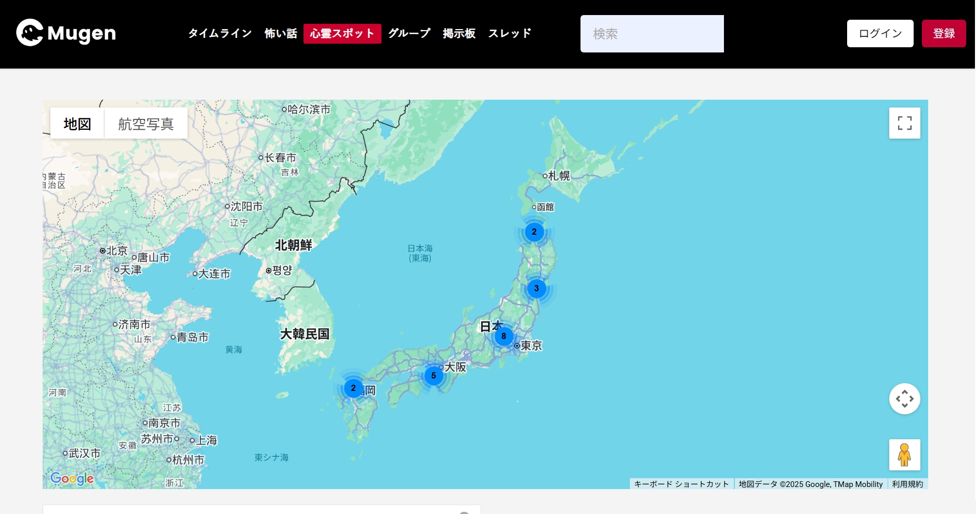Click the cluster marker showing 3 in Tohoku

point(536,289)
